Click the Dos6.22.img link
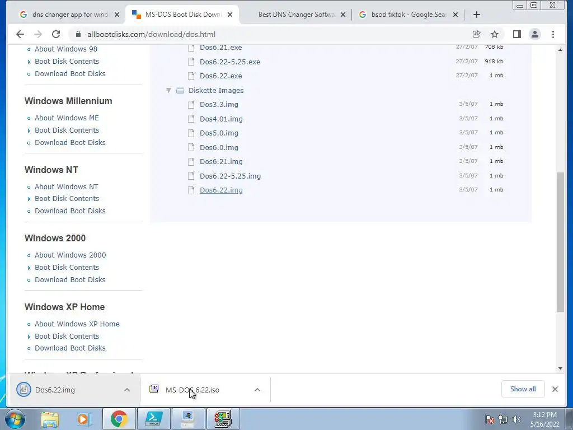 coord(221,190)
